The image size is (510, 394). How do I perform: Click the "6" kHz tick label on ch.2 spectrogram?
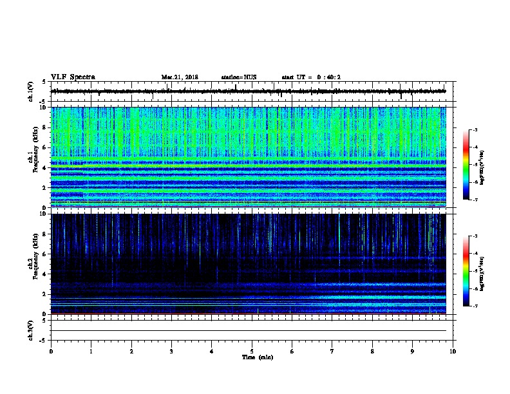(x=45, y=254)
